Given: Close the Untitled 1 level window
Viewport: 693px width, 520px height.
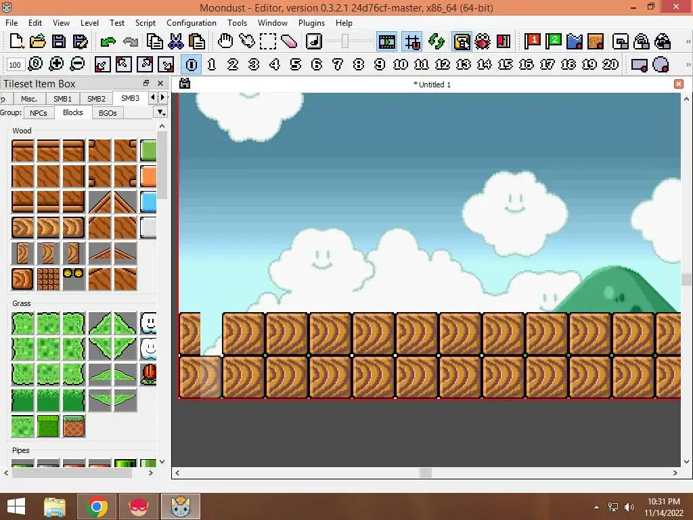Looking at the screenshot, I should point(679,84).
